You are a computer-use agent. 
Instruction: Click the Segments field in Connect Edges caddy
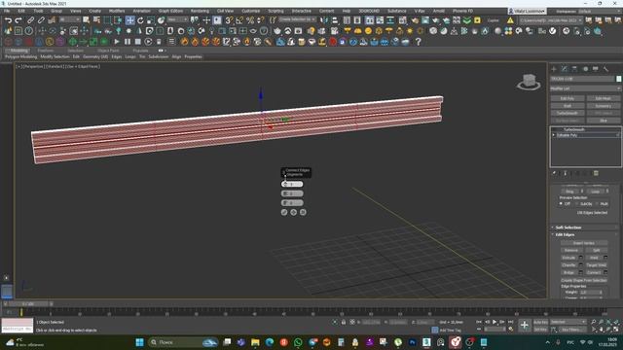click(x=292, y=184)
